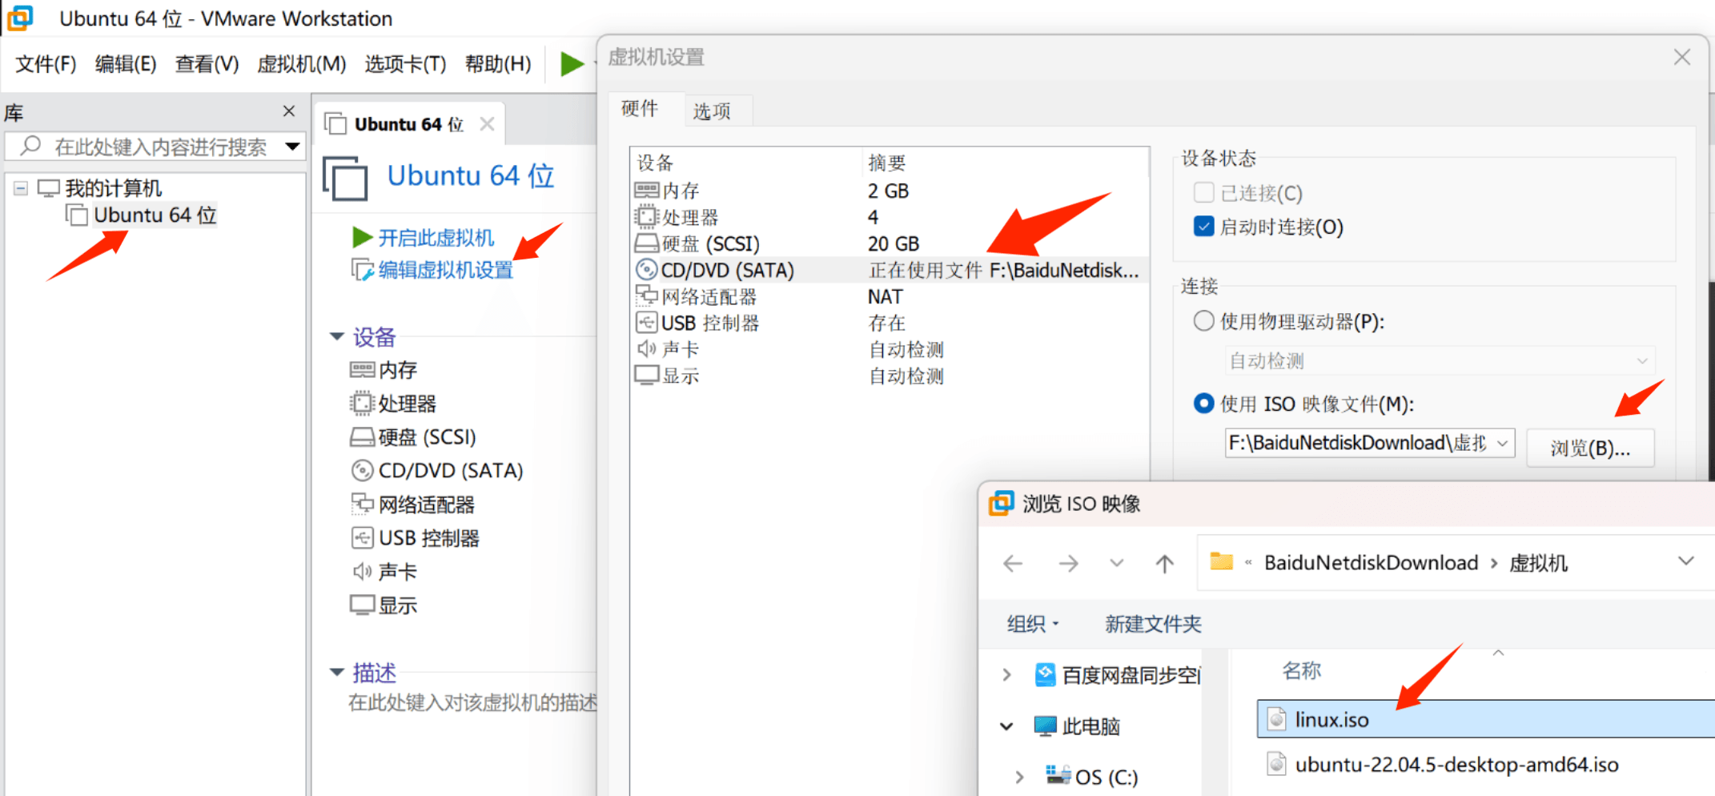Click the processor icon in settings device list
The image size is (1715, 796).
click(x=646, y=217)
